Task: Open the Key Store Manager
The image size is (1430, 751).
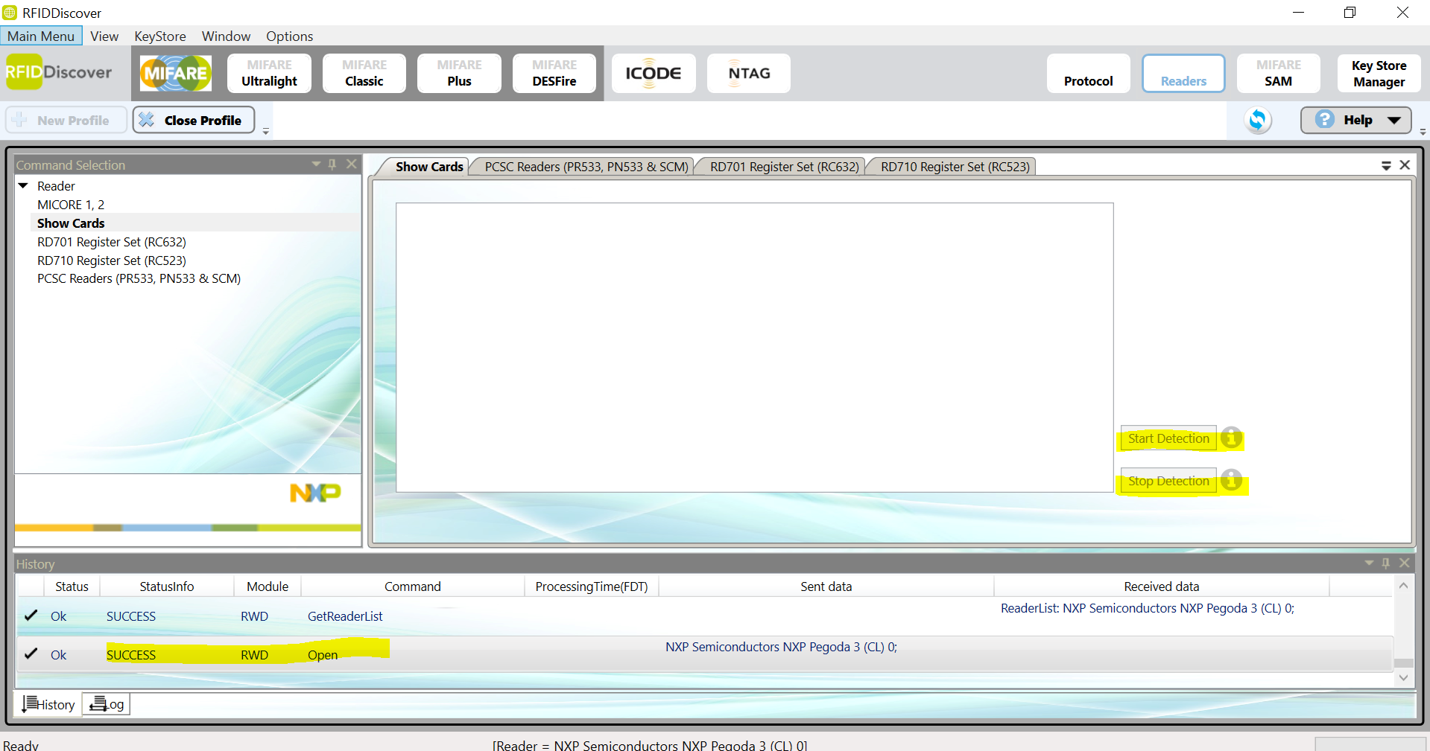Action: coord(1378,73)
